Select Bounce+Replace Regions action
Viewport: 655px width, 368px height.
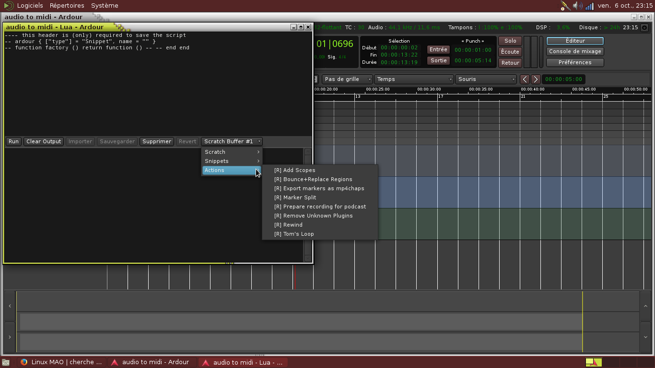pyautogui.click(x=317, y=179)
